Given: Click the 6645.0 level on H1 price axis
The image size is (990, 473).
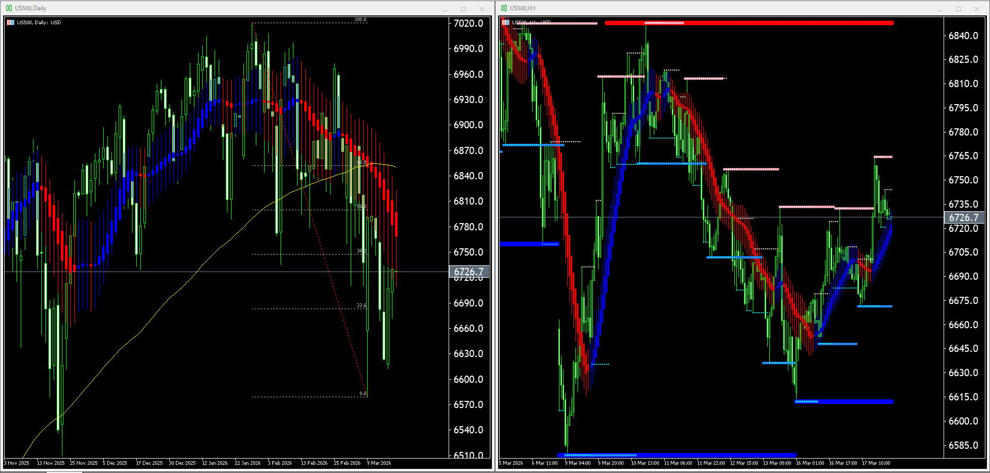Looking at the screenshot, I should pyautogui.click(x=963, y=348).
